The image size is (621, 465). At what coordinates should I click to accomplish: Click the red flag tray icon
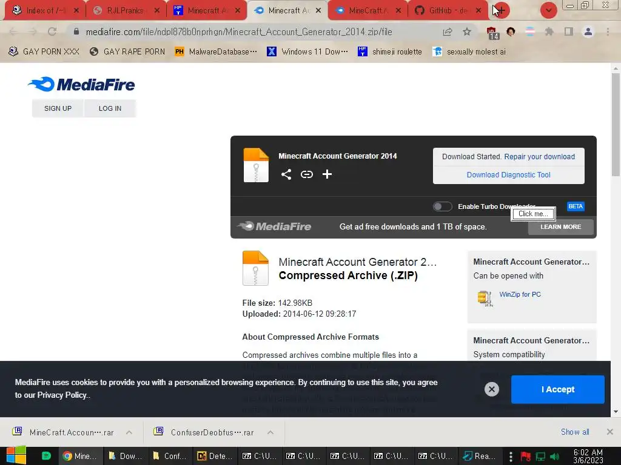click(526, 457)
